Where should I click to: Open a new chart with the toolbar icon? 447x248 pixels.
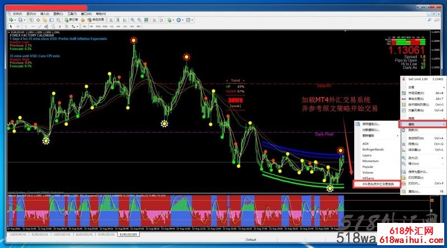pyautogui.click(x=11, y=20)
